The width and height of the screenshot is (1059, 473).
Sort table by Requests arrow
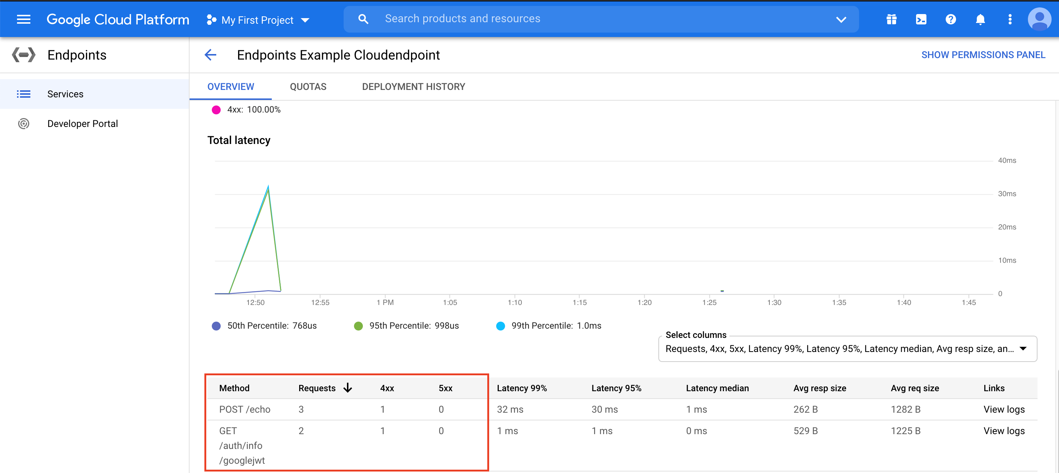click(348, 388)
